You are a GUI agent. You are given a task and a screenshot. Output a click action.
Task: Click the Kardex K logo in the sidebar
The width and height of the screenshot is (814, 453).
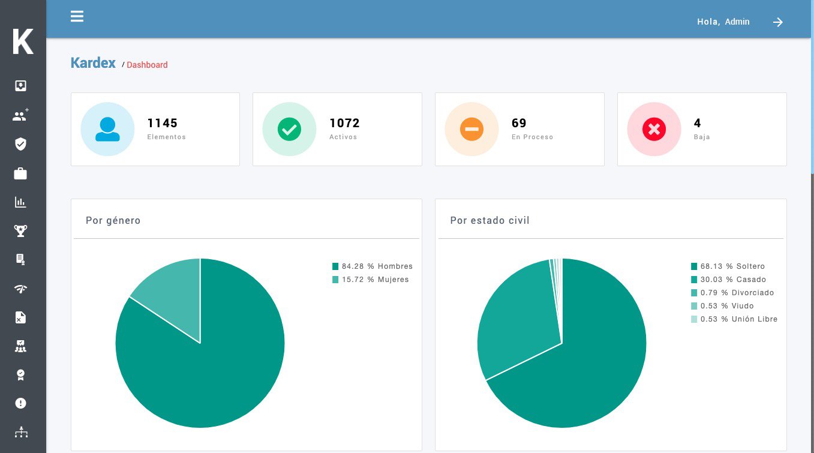pos(23,41)
